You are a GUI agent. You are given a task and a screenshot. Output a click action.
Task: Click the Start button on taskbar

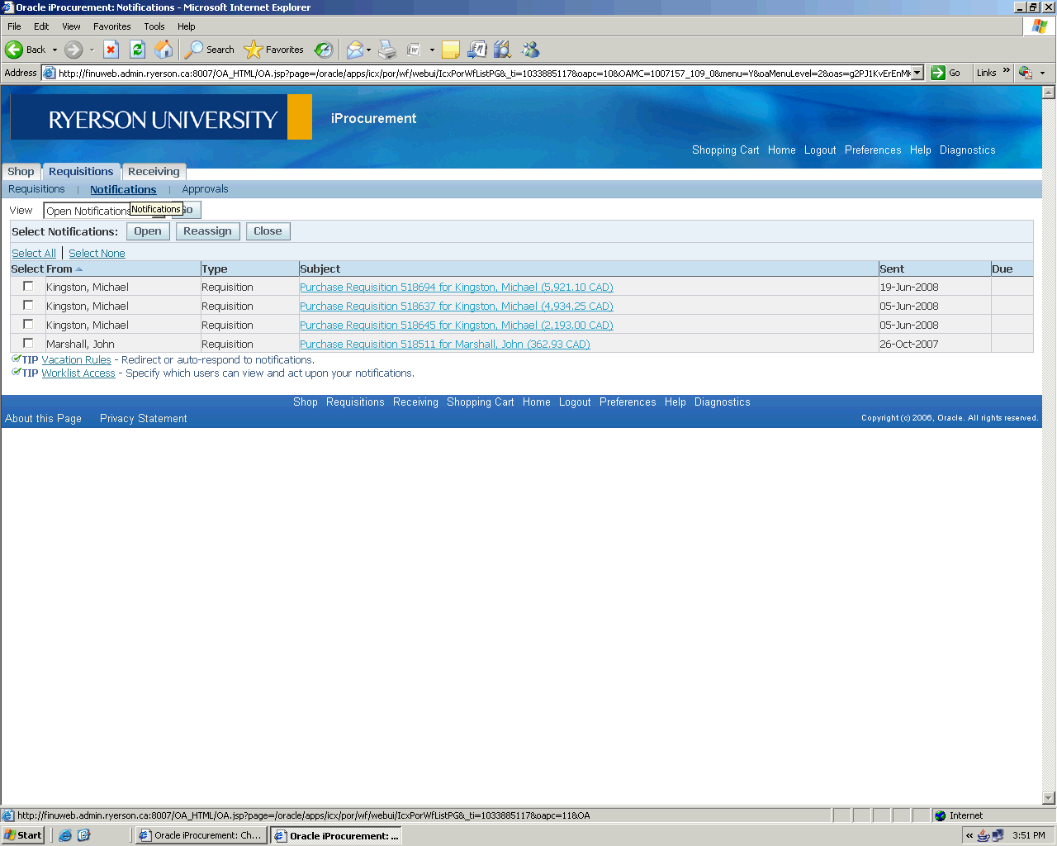tap(23, 835)
